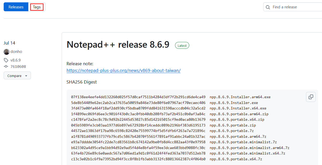The height and width of the screenshot is (165, 322).
Task: Click the npp.8.6.9.Installer.x64.exe filename
Action: (x=238, y=108)
